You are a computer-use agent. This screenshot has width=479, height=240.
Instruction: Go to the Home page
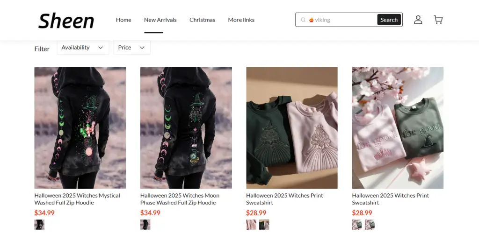[123, 20]
